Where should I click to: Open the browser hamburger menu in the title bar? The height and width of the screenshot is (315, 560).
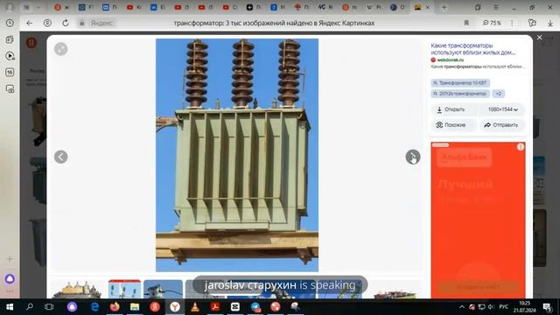pos(496,7)
